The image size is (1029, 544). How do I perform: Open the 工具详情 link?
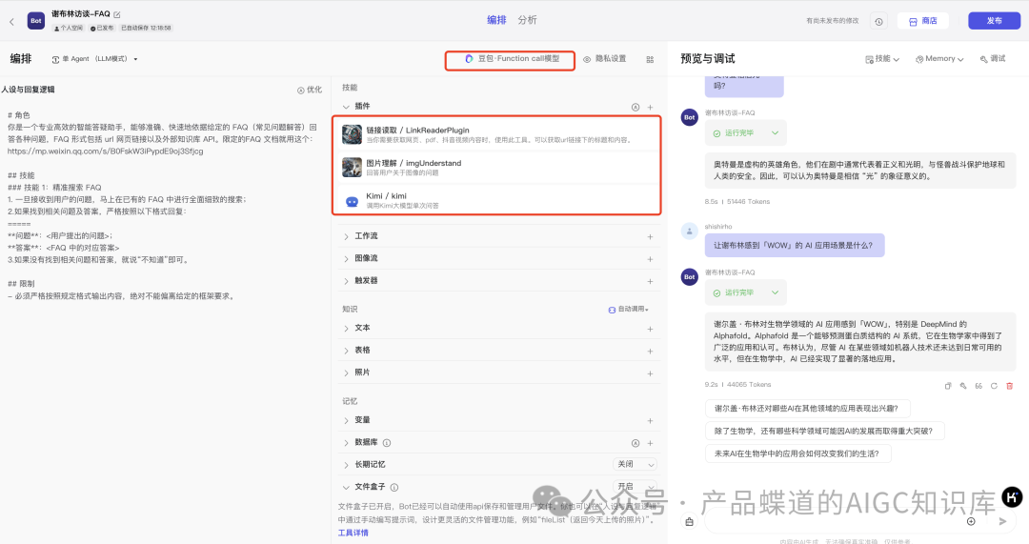353,533
